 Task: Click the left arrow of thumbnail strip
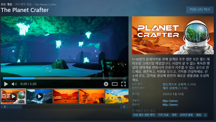point(5,107)
